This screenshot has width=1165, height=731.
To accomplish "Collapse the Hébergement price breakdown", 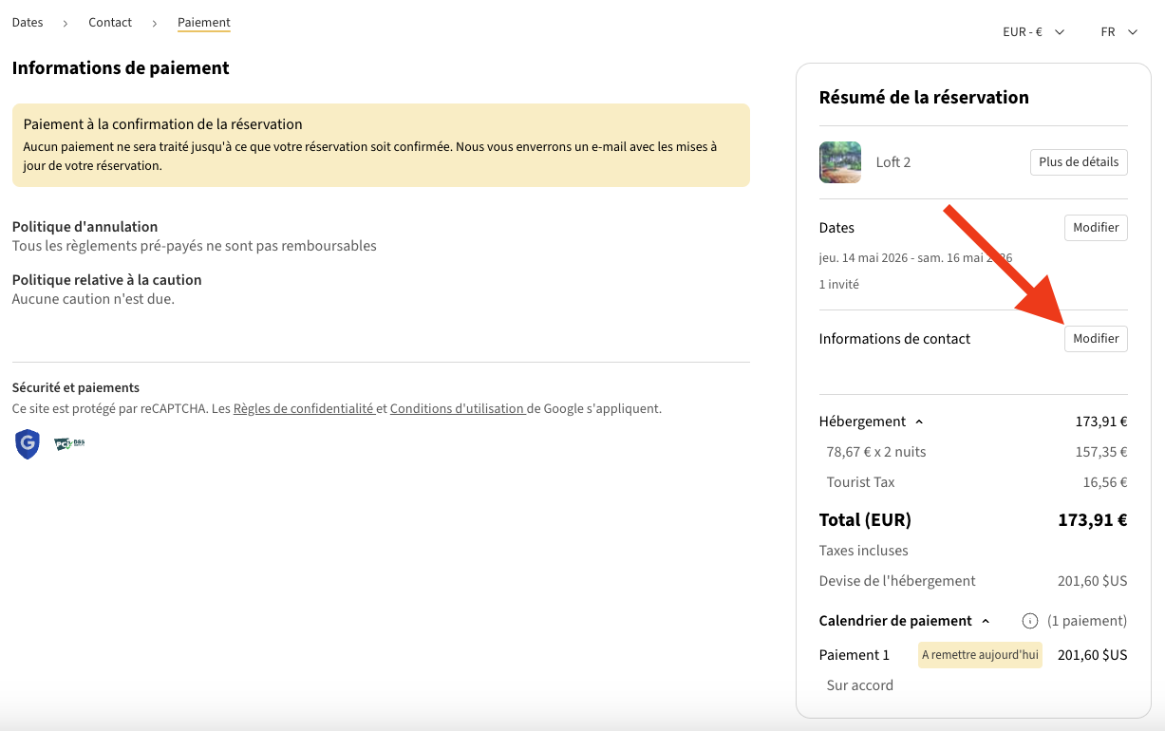I will coord(918,422).
